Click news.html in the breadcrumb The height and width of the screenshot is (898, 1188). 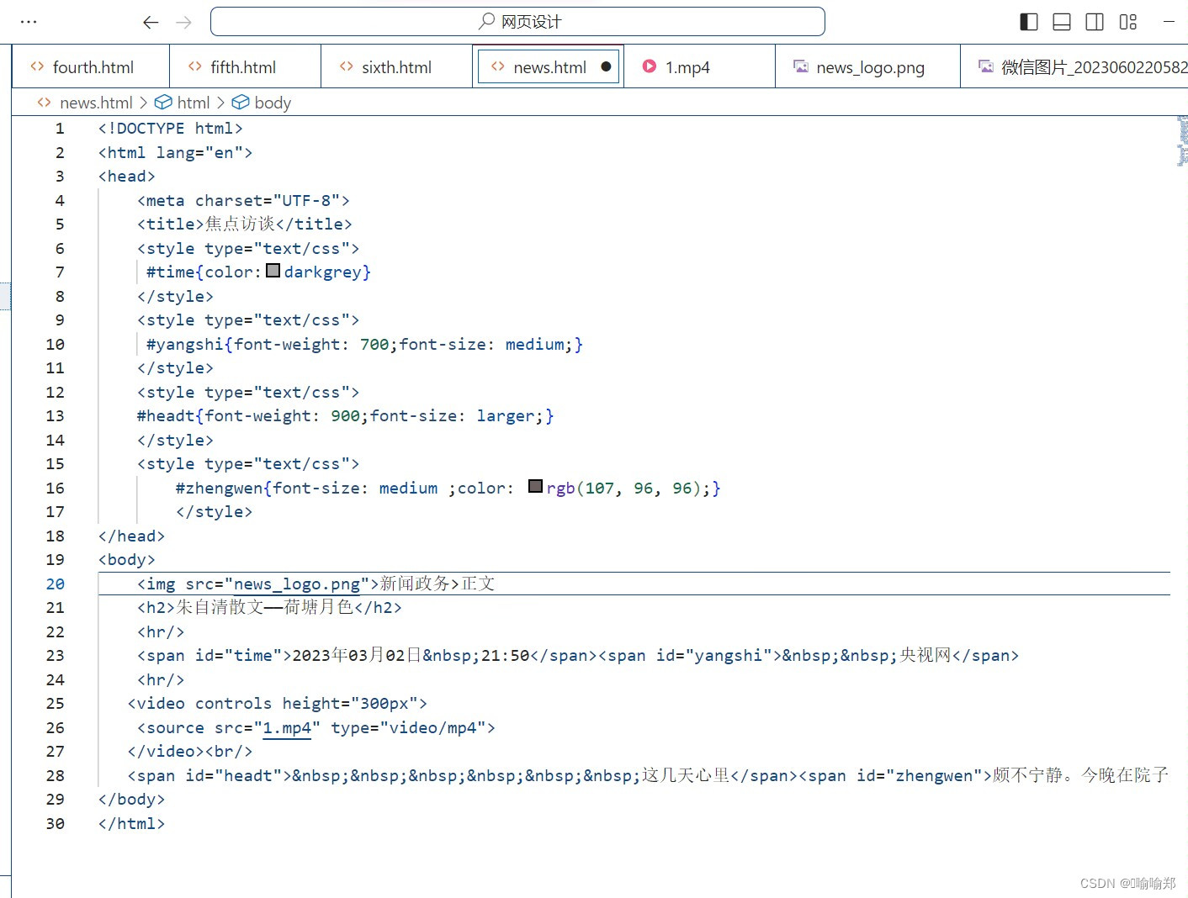click(x=96, y=103)
